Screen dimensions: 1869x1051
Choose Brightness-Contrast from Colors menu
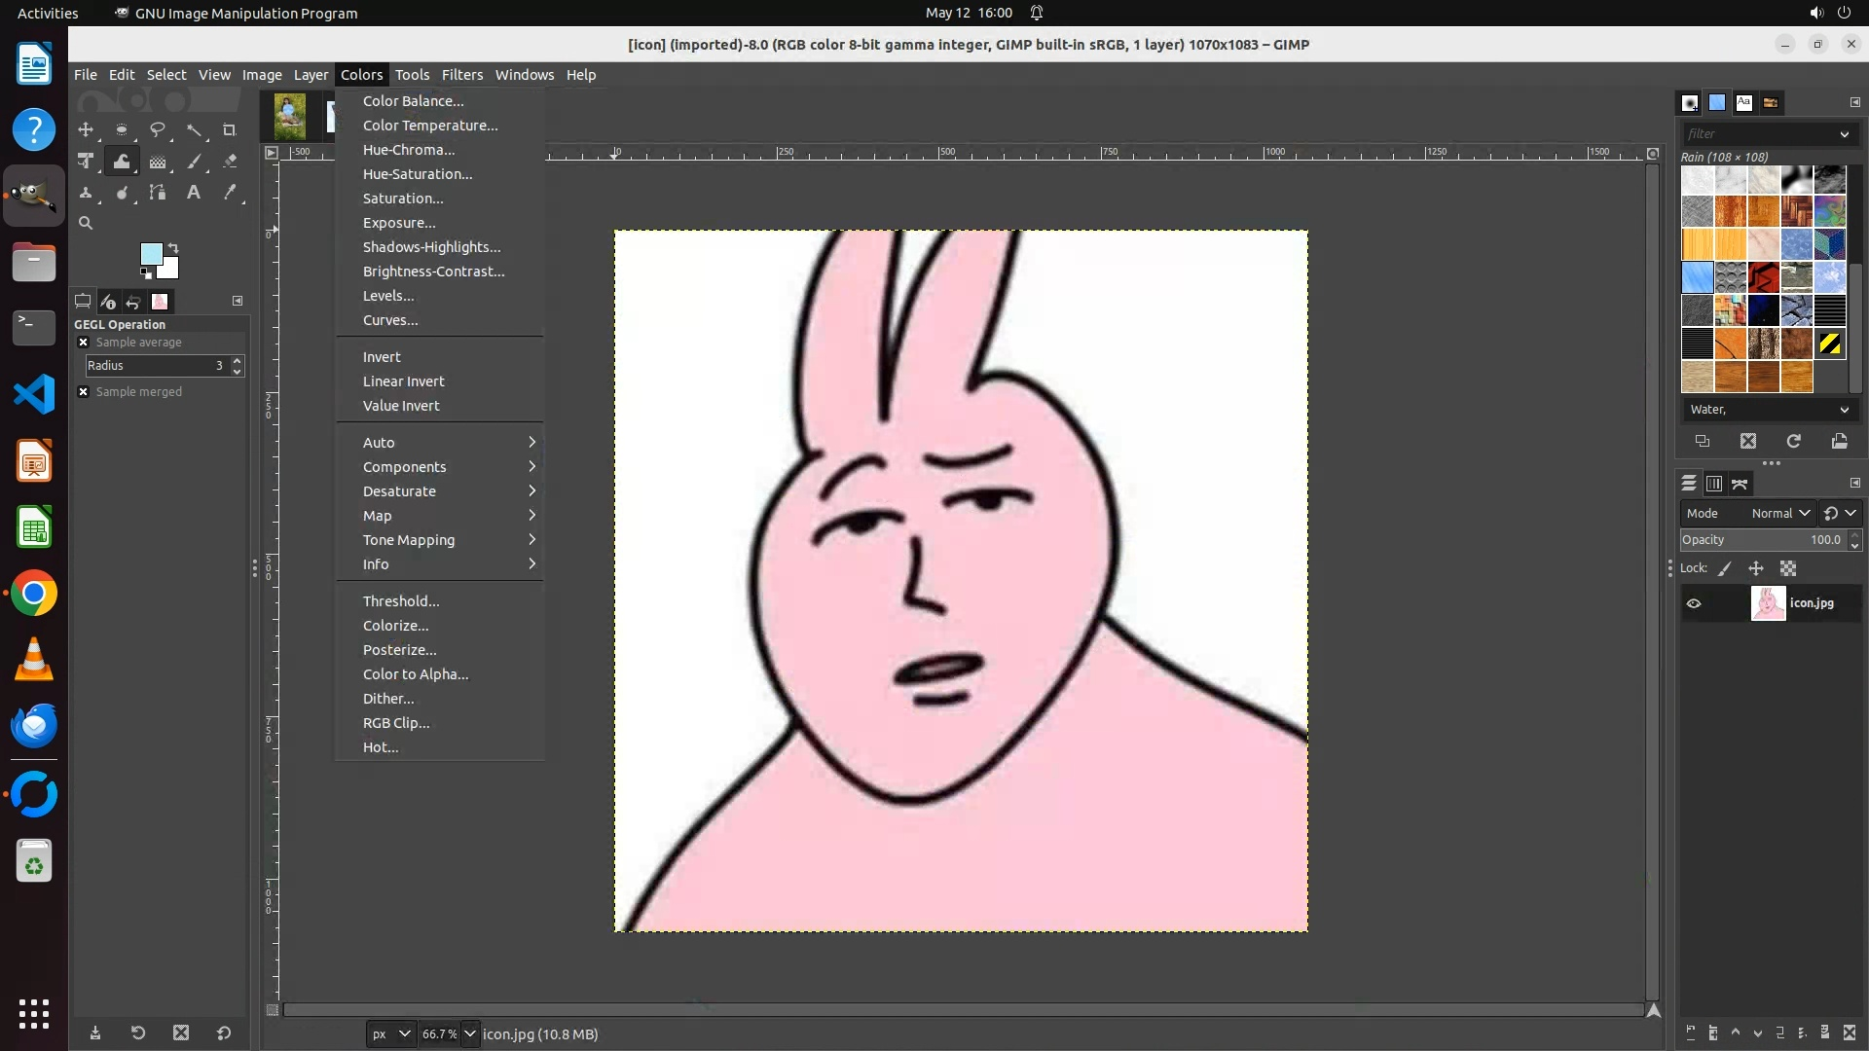(x=433, y=272)
